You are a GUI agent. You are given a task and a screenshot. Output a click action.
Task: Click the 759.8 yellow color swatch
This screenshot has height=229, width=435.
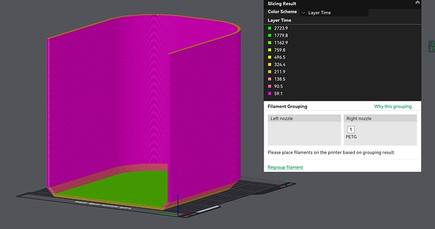(269, 50)
